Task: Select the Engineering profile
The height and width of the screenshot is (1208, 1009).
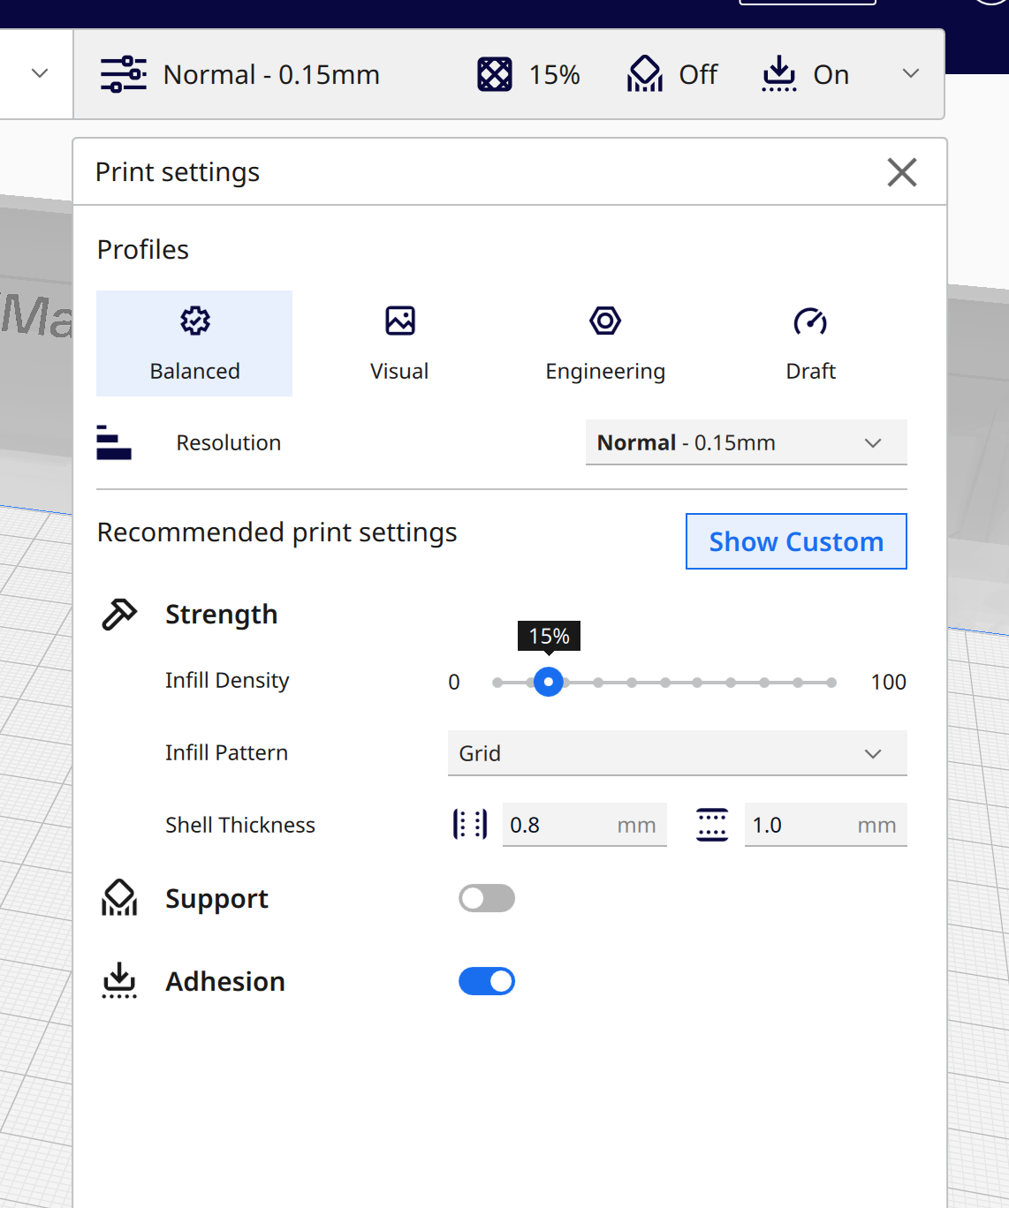Action: click(x=605, y=344)
